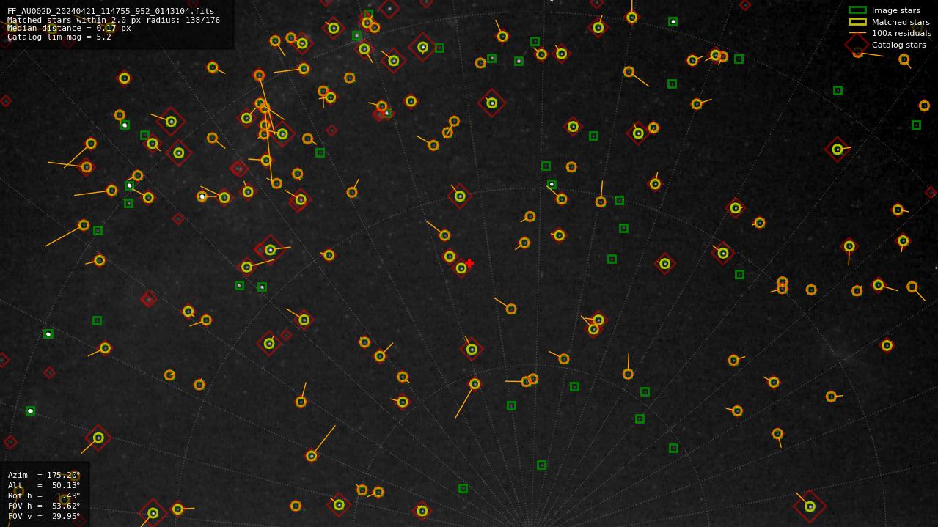Click the '100x residuals' legend label
Image resolution: width=938 pixels, height=527 pixels.
pyautogui.click(x=901, y=33)
